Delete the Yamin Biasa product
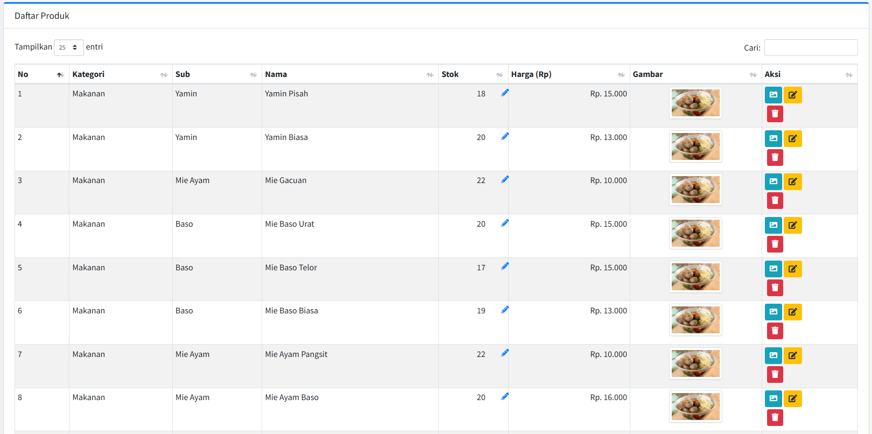The image size is (872, 434). coord(775,157)
